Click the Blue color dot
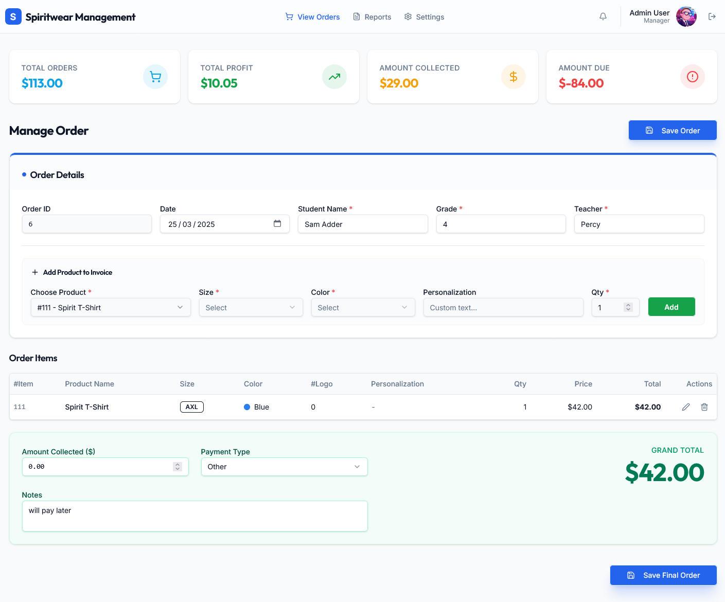725x602 pixels. pos(247,407)
